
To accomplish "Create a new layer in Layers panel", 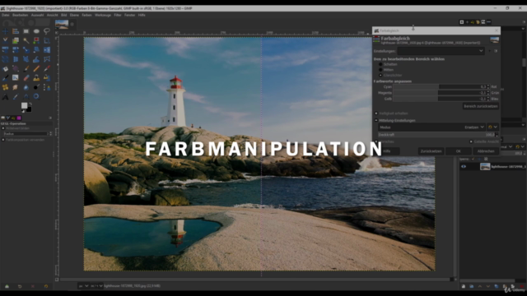I will pyautogui.click(x=464, y=286).
